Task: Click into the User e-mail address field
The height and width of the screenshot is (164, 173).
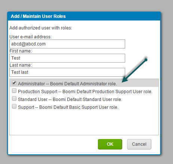Action: (67, 44)
